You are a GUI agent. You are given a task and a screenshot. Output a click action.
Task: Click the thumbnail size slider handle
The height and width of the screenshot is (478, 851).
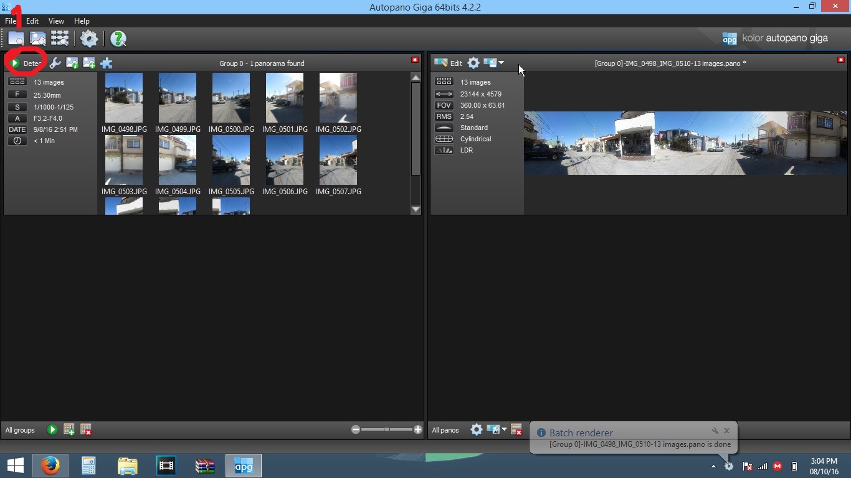point(387,429)
